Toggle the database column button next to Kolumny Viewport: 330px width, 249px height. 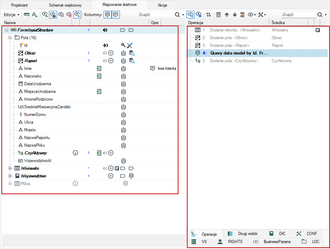coord(107,15)
